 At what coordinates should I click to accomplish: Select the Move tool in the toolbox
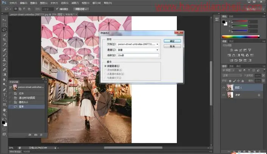[x=4, y=20]
